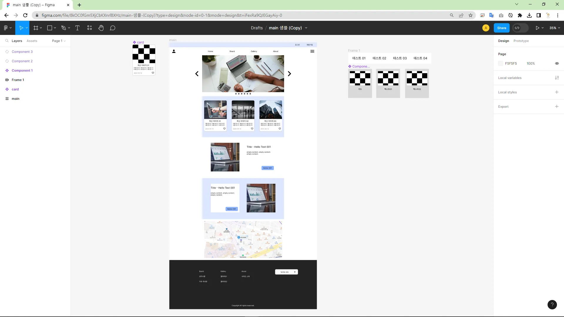
Task: Open the 35% zoom dropdown
Action: [555, 28]
